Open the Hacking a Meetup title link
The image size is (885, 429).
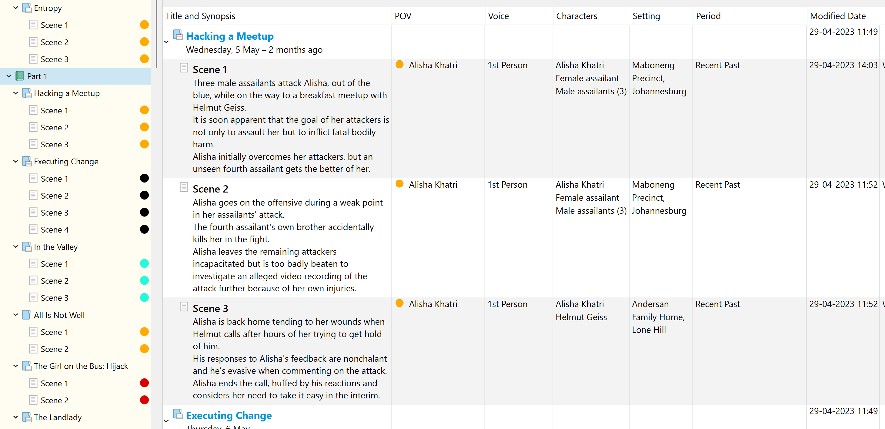click(x=230, y=36)
